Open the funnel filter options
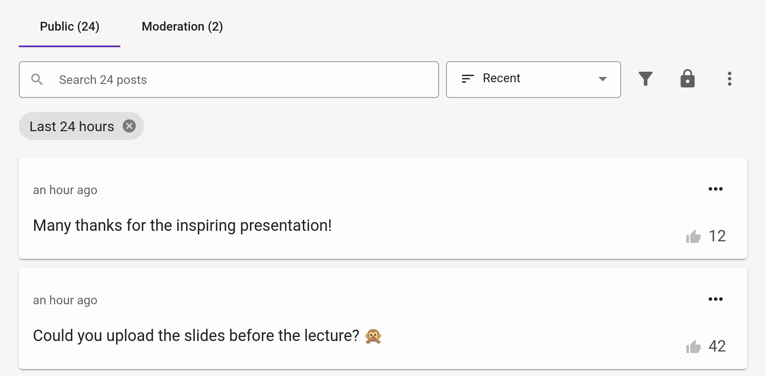The image size is (766, 376). tap(645, 79)
